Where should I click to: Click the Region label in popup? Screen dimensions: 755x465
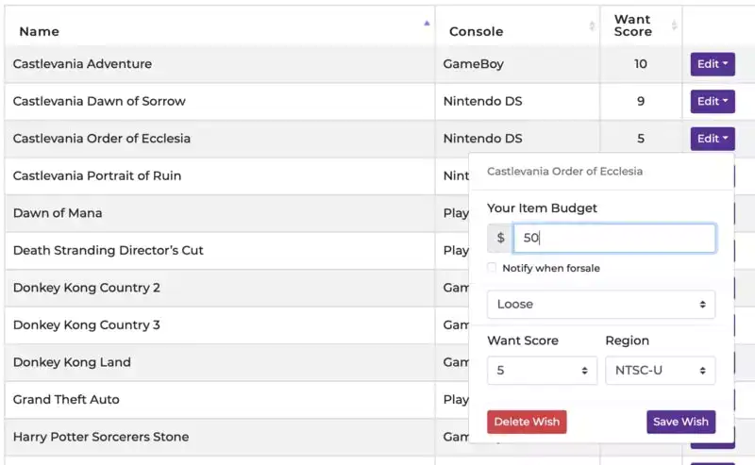(627, 340)
